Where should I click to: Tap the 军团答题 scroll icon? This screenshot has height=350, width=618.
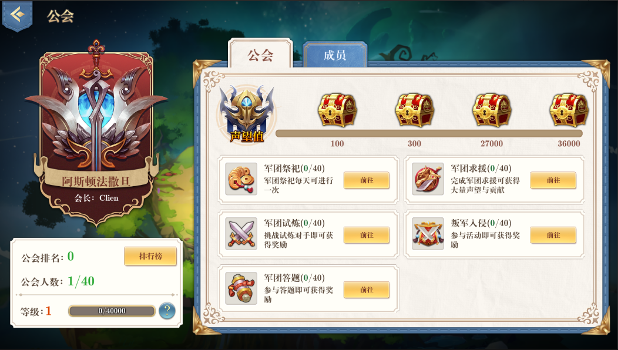pyautogui.click(x=241, y=288)
